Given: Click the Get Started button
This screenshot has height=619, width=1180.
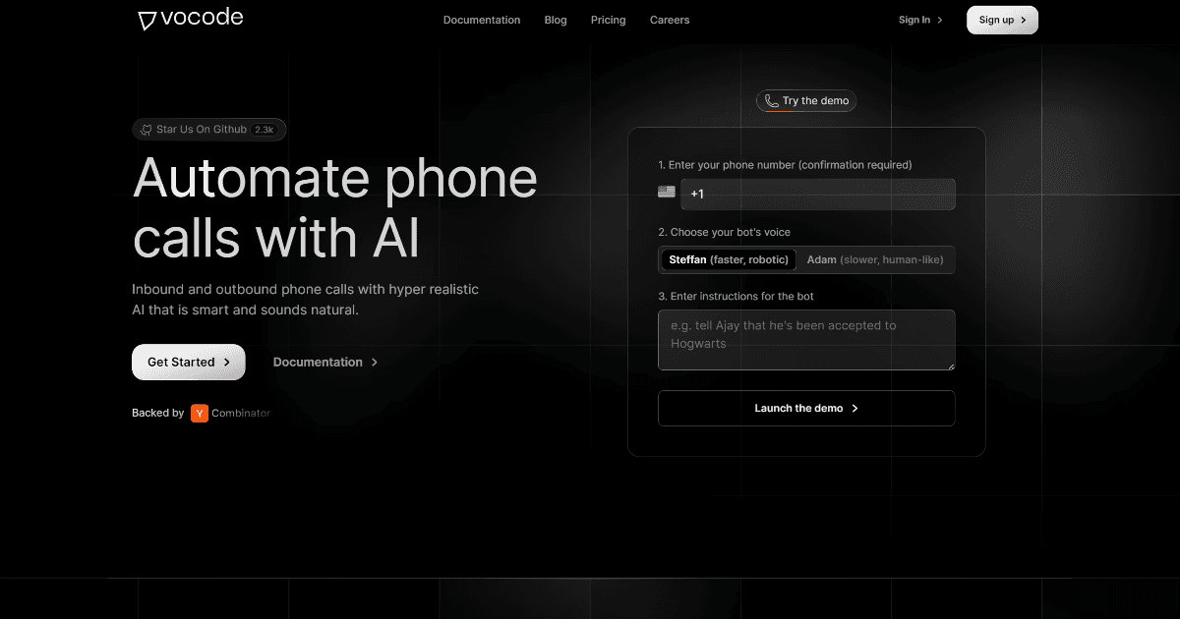Looking at the screenshot, I should click(x=188, y=362).
